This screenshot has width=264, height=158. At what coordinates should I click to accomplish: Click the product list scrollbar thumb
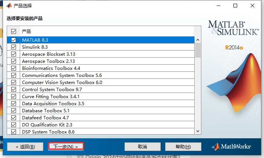pos(198,50)
